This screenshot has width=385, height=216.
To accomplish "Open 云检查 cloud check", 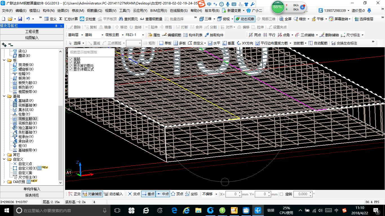I will (x=88, y=19).
